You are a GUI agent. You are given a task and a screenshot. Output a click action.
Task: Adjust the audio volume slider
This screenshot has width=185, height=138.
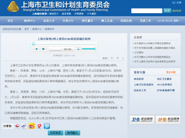click(x=89, y=49)
